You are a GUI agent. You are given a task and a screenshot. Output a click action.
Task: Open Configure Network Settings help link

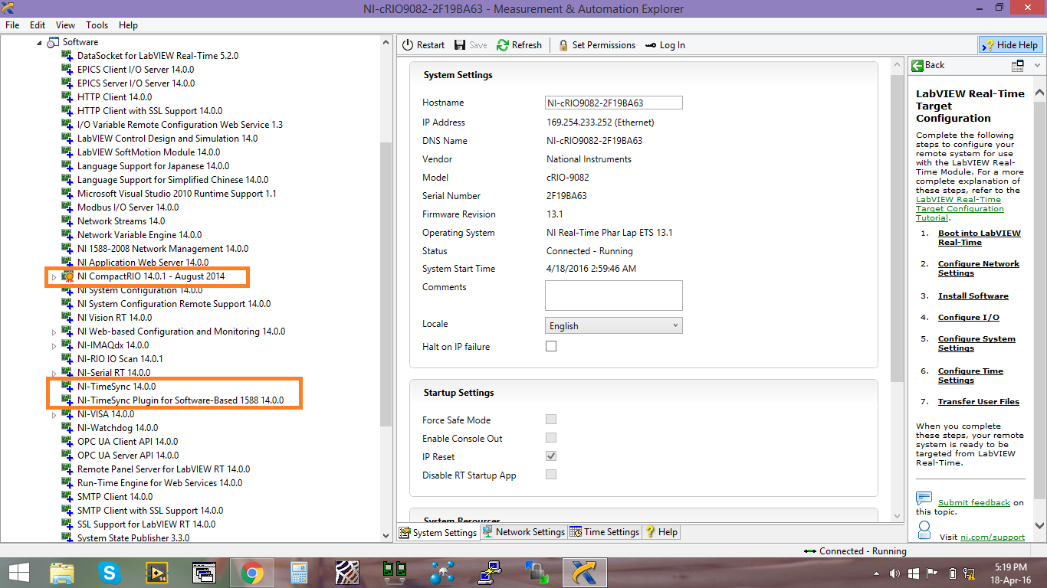(x=979, y=268)
